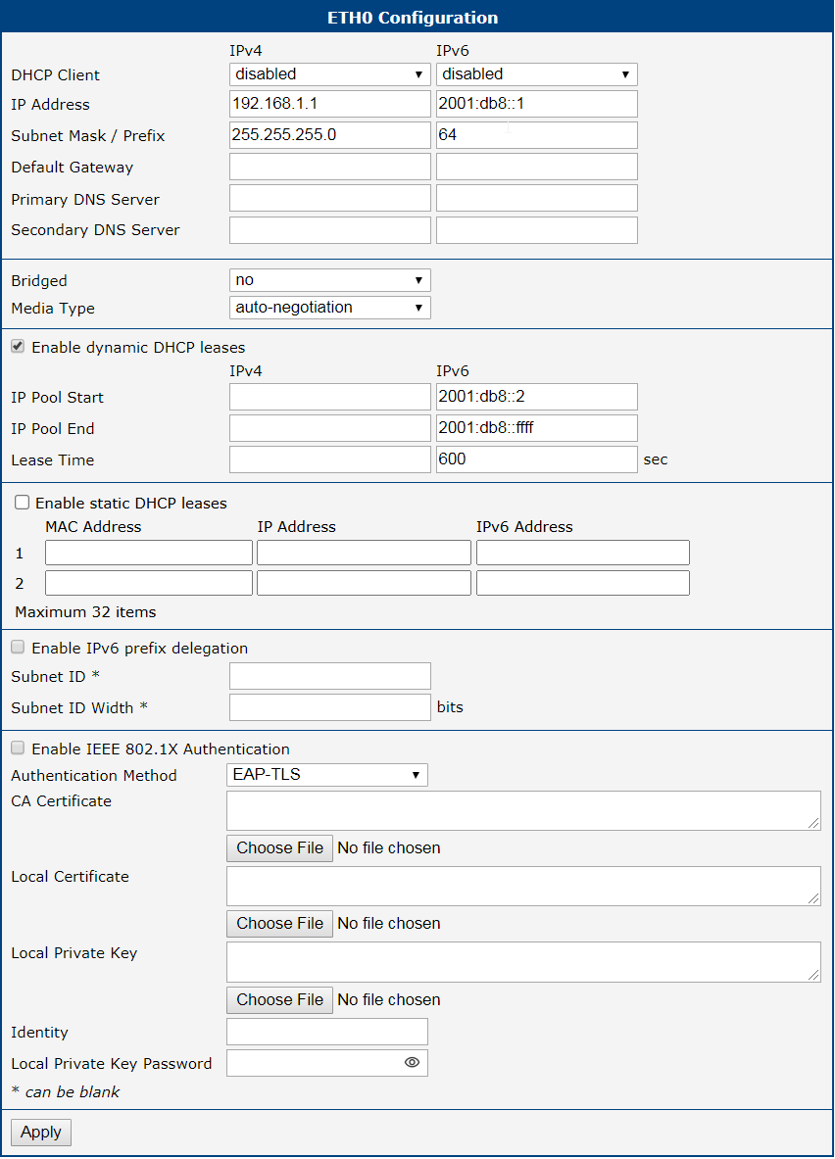Click the Subnet Mask field 255.255.255.0
The height and width of the screenshot is (1159, 835).
click(330, 135)
